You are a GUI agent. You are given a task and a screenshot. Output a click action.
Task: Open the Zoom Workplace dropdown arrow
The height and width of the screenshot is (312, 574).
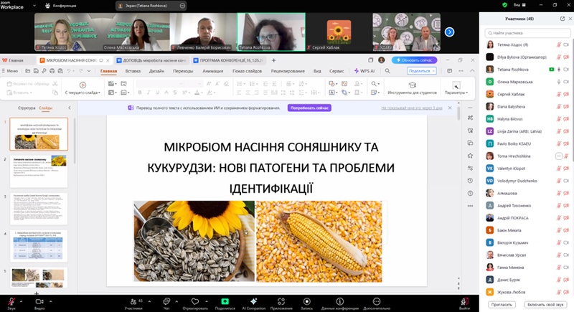pyautogui.click(x=34, y=6)
